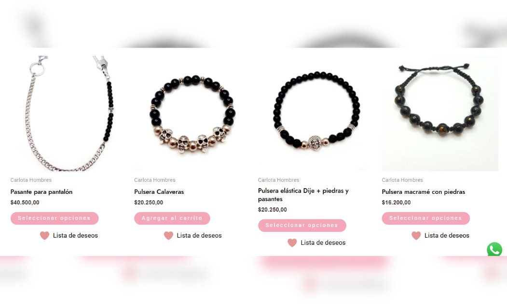View the macramé bracelet product image
Viewport: 507px width, 304px height.
[440, 113]
